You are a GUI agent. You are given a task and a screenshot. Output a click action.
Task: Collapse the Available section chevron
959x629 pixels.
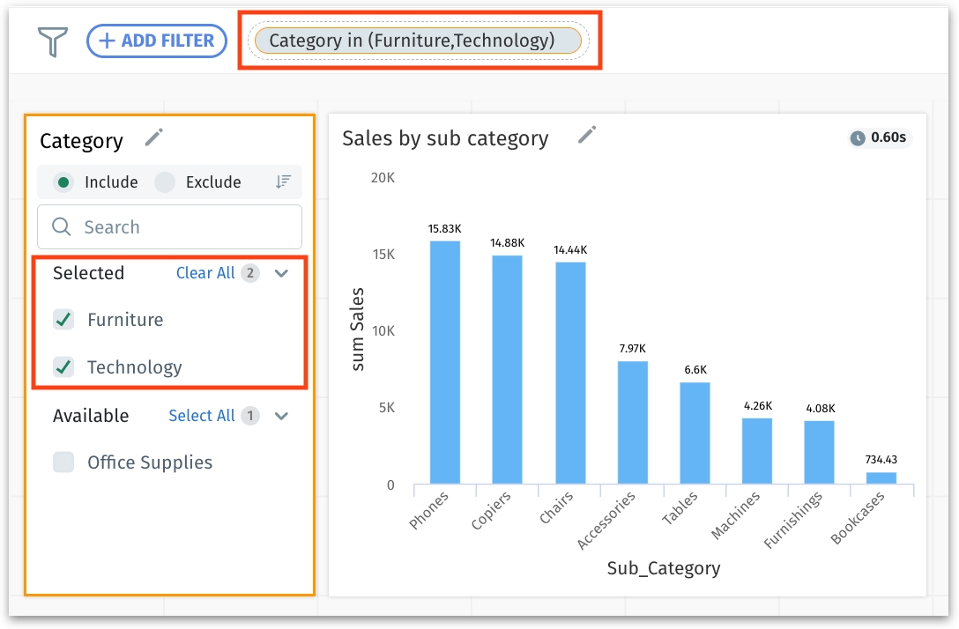click(x=281, y=416)
